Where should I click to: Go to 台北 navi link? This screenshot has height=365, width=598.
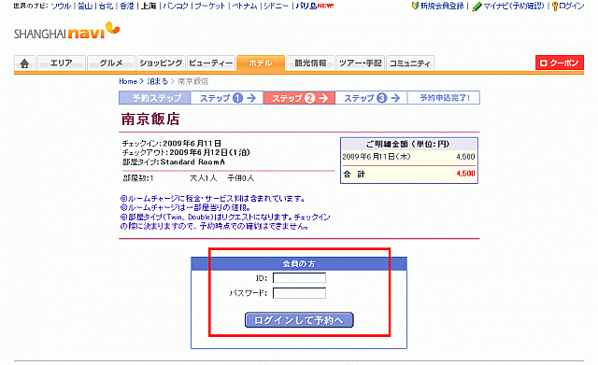(106, 7)
